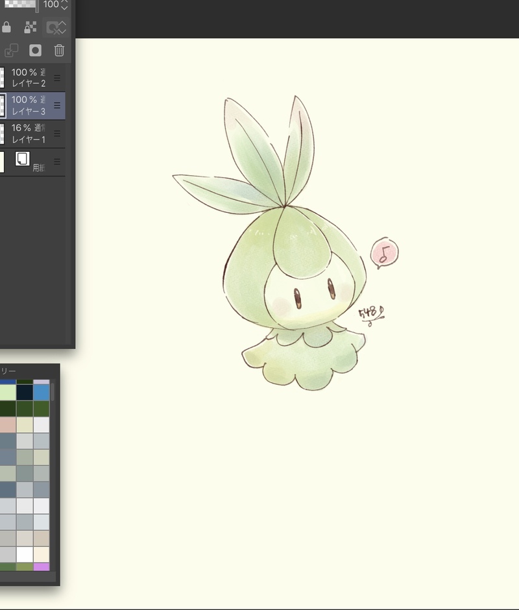Pick the cream color swatch beside white

42,554
